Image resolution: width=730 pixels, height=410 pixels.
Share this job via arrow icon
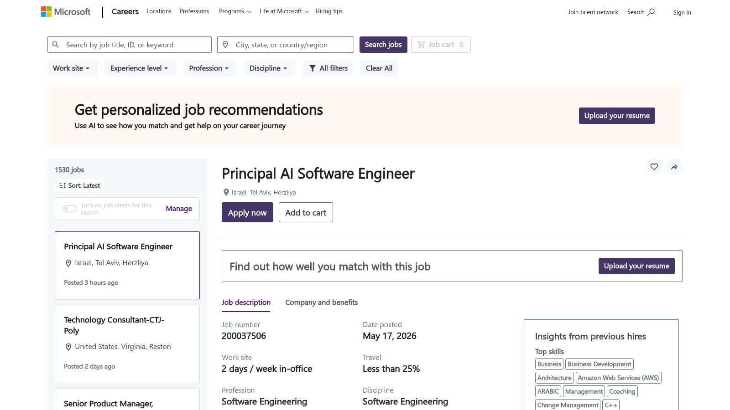tap(674, 167)
